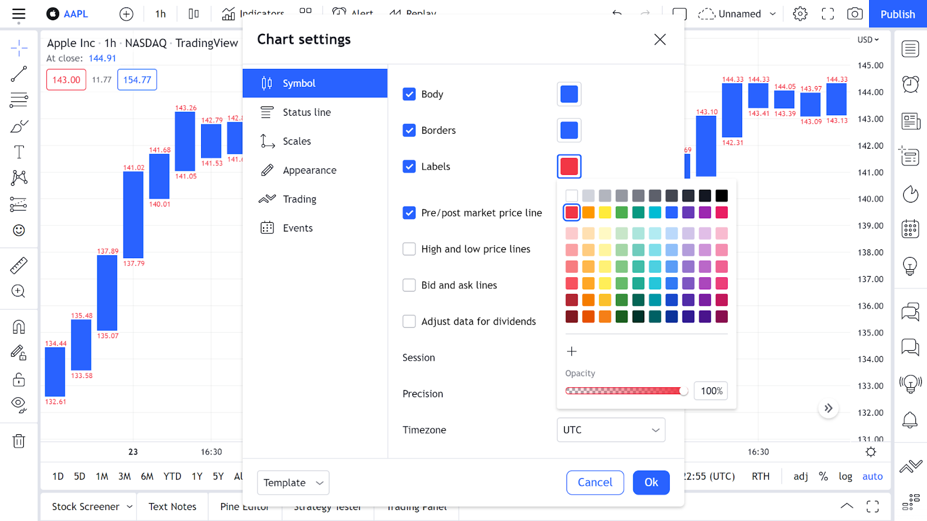Open the Events settings tab
This screenshot has height=521, width=927.
point(315,228)
